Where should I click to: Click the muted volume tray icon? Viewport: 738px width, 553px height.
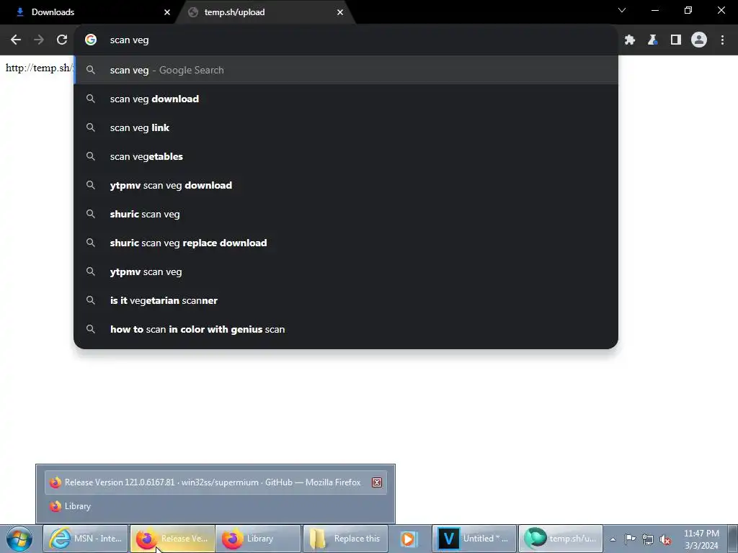[x=665, y=539]
